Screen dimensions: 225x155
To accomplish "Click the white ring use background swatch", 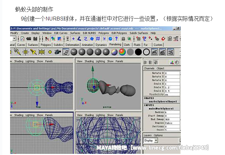I will tap(146, 52).
